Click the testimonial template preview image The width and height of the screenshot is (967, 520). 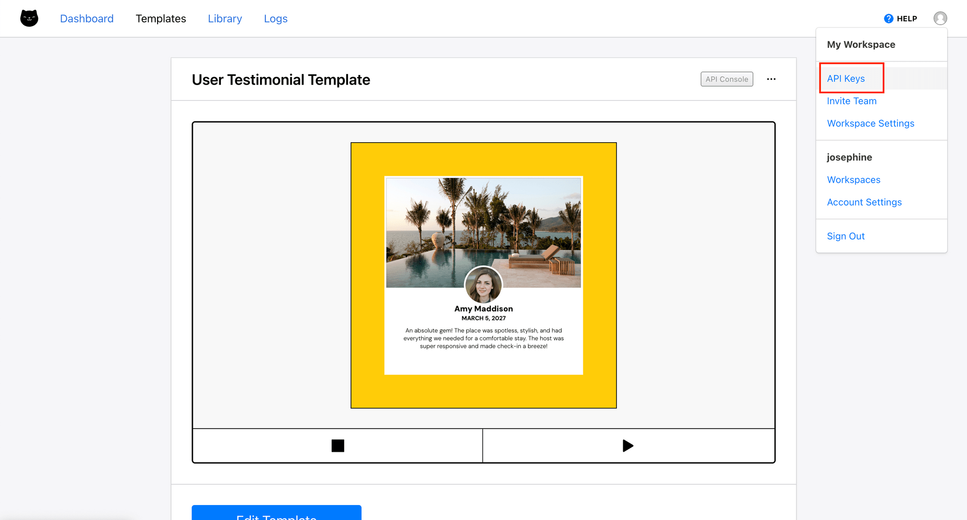pos(483,275)
